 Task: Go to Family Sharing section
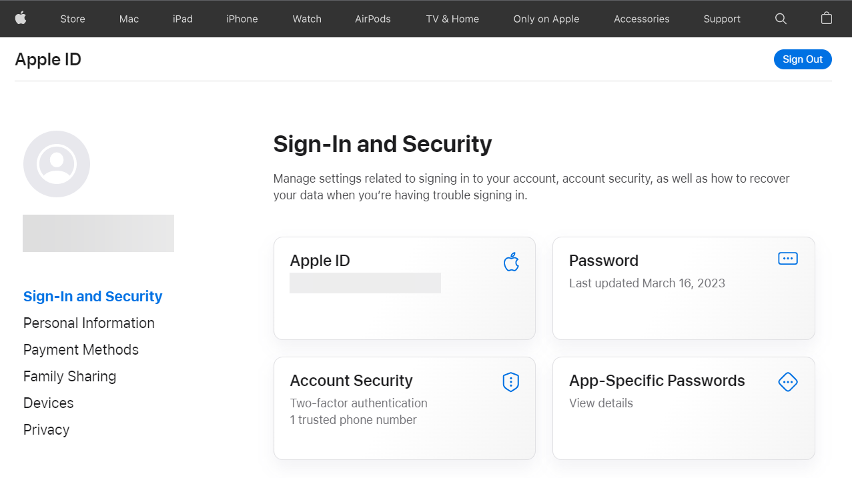[69, 377]
